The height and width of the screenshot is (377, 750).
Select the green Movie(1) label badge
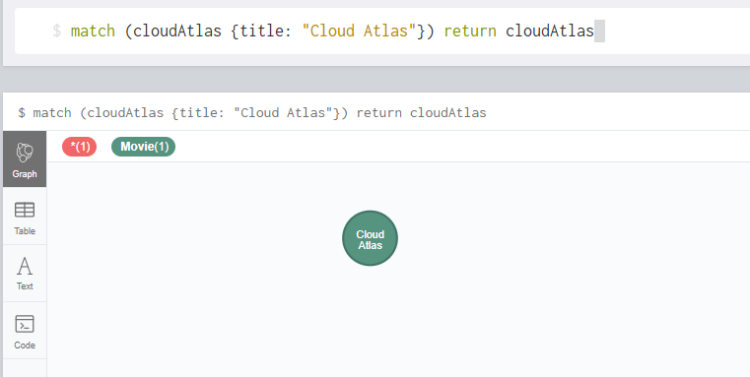(144, 147)
